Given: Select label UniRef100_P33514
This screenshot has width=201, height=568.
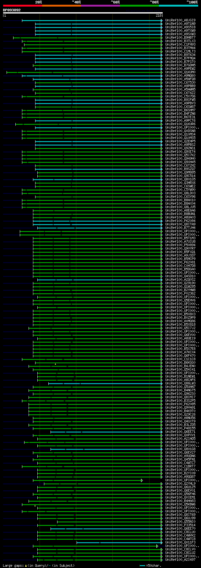Looking at the screenshot, I should [x=180, y=525].
